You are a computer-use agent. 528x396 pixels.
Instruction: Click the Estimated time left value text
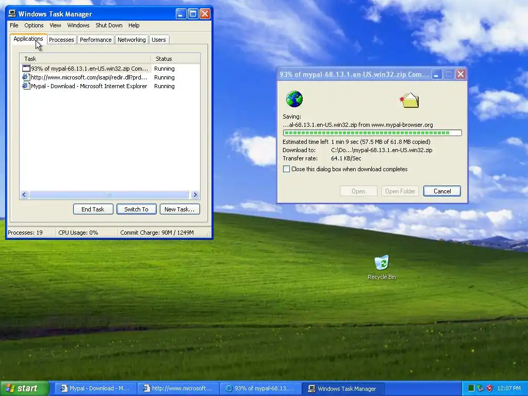click(x=381, y=142)
